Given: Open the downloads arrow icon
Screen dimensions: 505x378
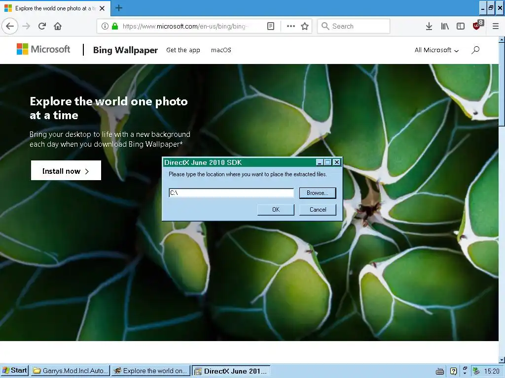Looking at the screenshot, I should (429, 26).
